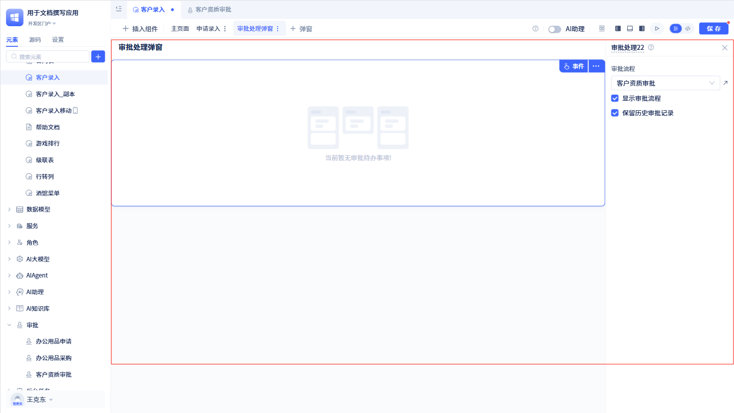Run the page preview play button
The image size is (734, 413).
[x=657, y=29]
